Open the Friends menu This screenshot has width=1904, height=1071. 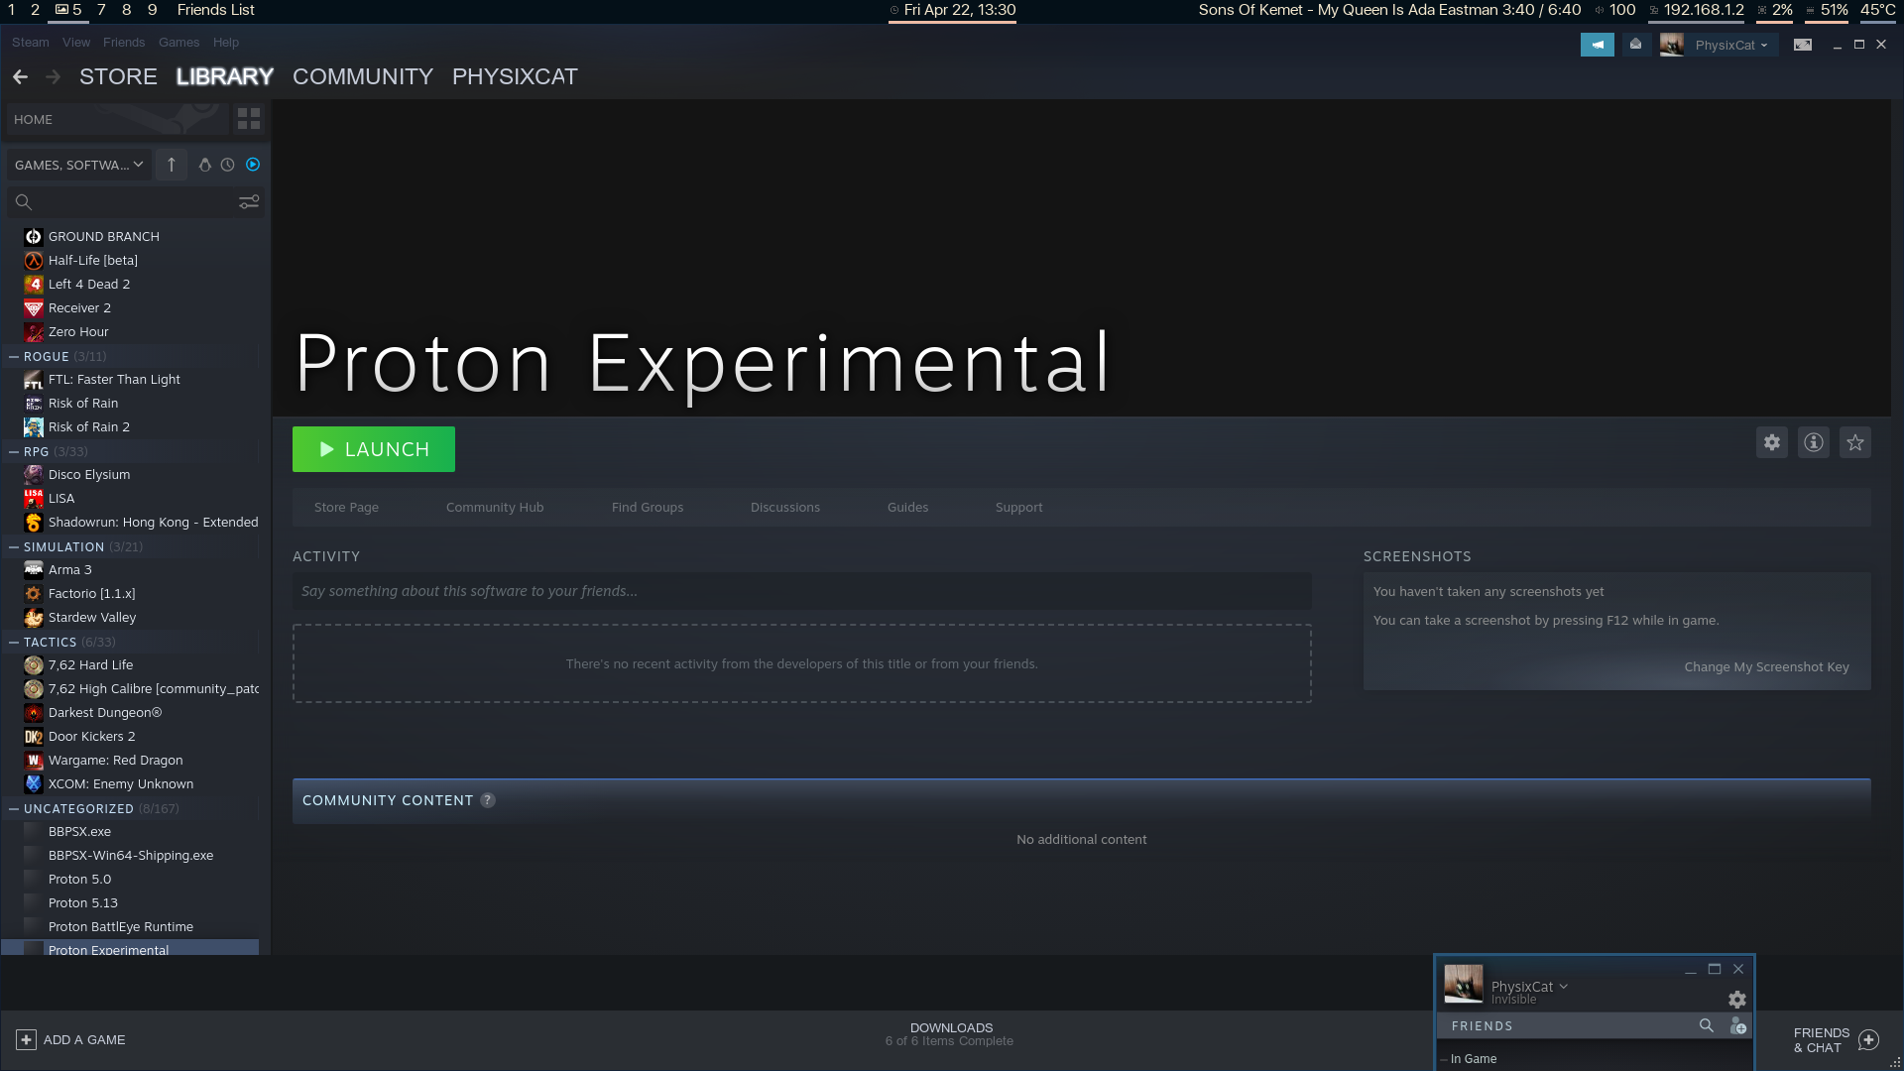pos(124,43)
